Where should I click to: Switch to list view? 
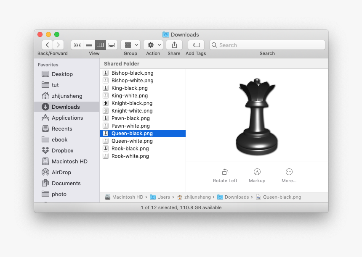click(88, 45)
